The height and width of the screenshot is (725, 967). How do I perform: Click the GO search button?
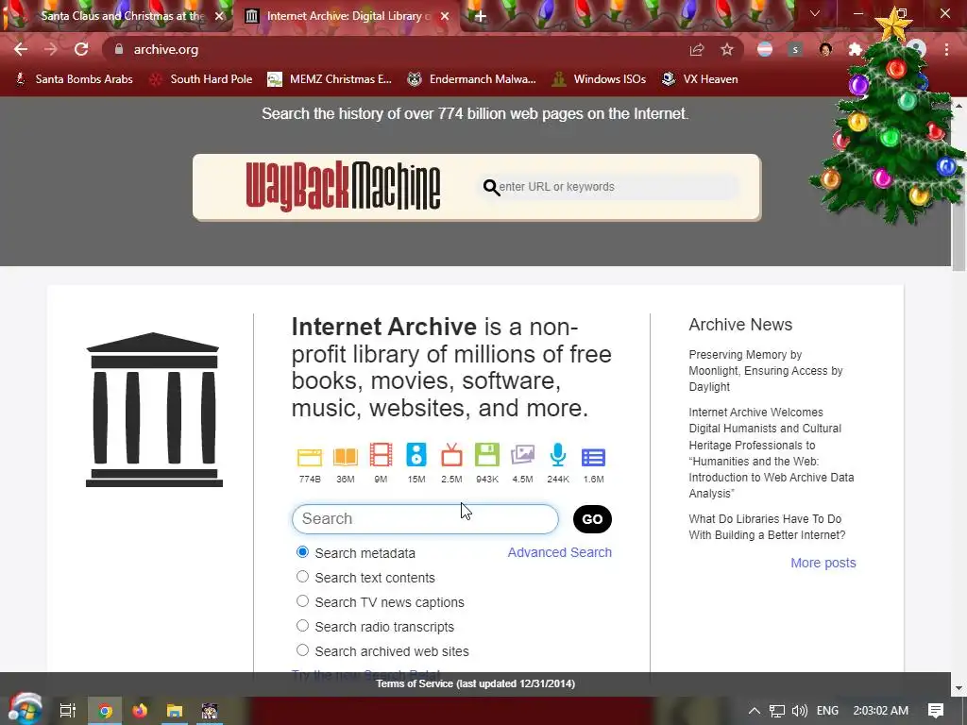(x=592, y=519)
